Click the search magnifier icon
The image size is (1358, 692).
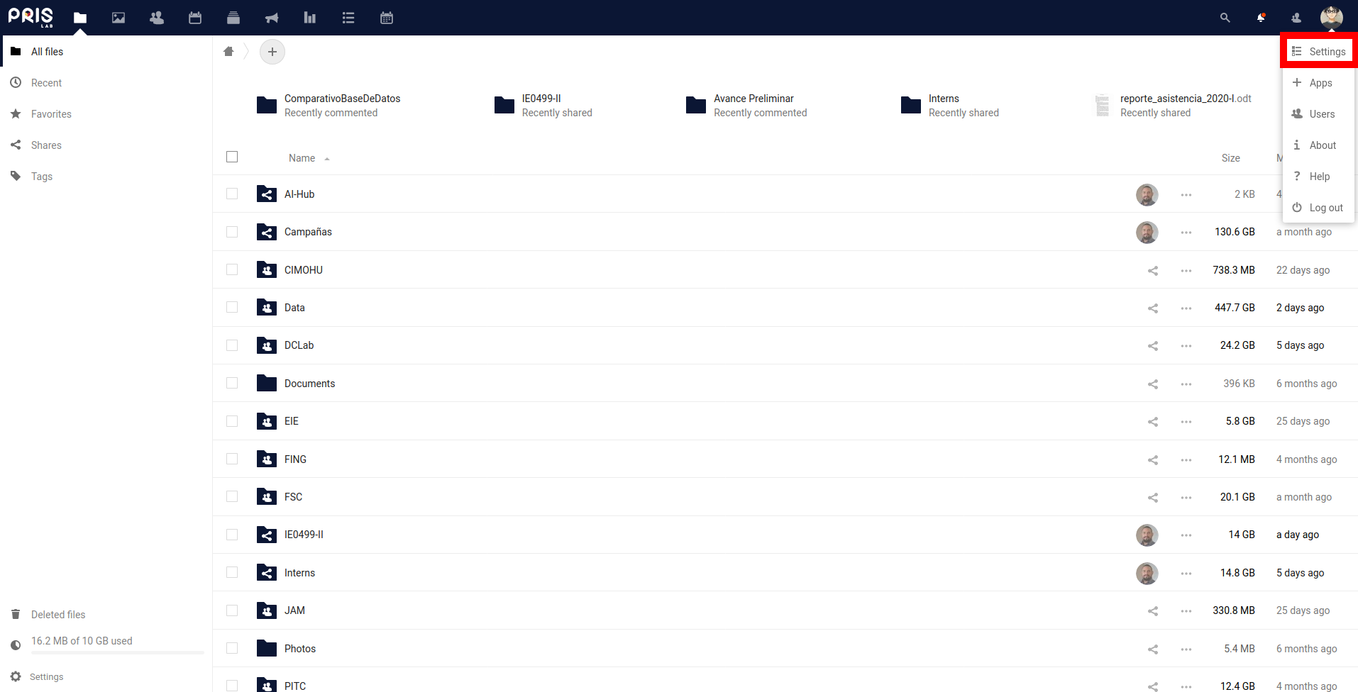point(1225,18)
